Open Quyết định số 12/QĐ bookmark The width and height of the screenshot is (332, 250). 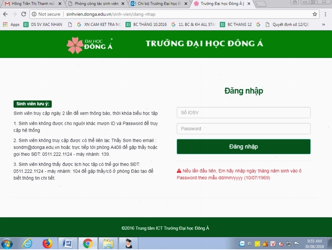(287, 24)
